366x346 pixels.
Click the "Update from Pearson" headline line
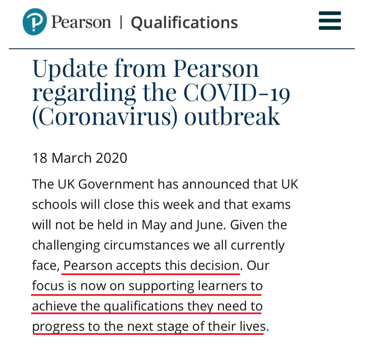point(146,68)
